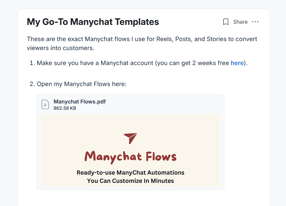286x206 pixels.
Task: Click the 'My Go-To Manychat Templates' heading
Action: tap(93, 22)
